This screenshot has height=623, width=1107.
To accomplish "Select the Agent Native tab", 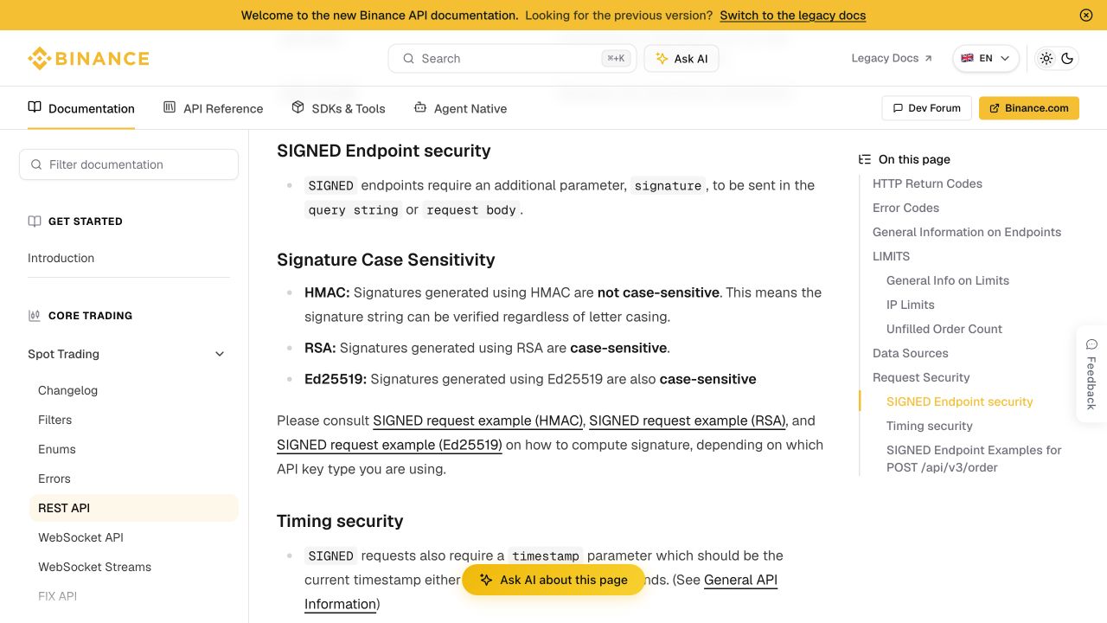I will point(460,108).
